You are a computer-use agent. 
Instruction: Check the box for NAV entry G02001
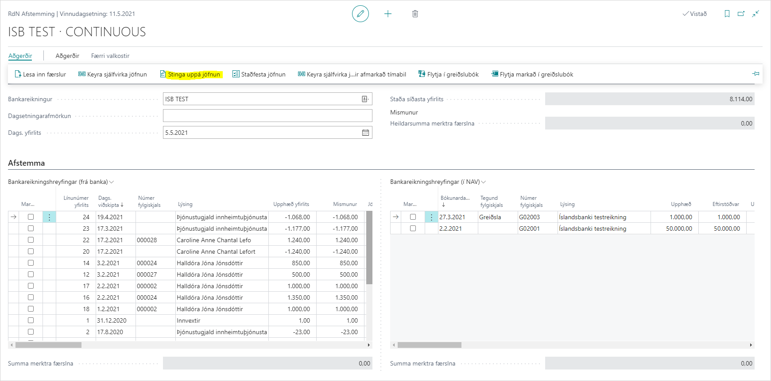coord(413,229)
